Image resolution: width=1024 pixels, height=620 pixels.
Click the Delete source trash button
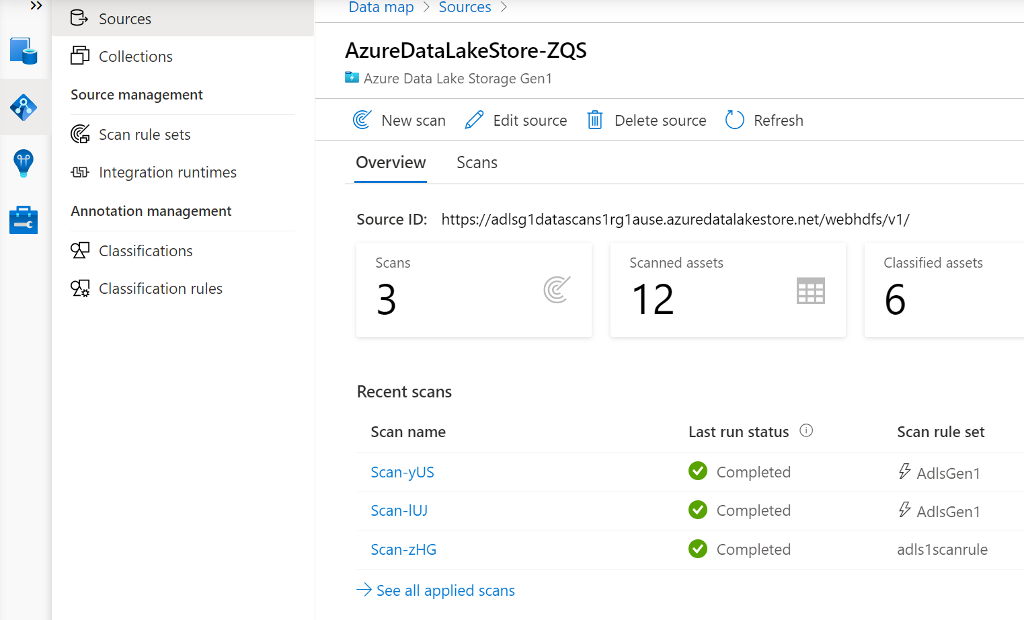646,120
